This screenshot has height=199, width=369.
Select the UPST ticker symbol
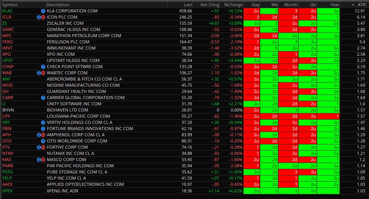(x=7, y=60)
